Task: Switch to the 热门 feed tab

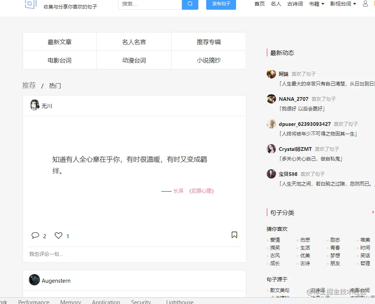Action: [55, 86]
